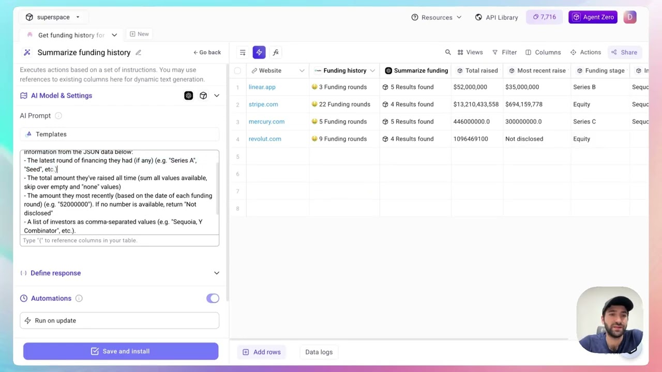Select the Run on update option
Viewport: 662px width, 372px height.
(119, 320)
